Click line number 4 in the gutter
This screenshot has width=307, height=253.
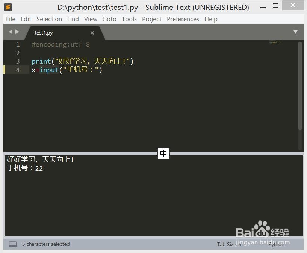(18, 70)
